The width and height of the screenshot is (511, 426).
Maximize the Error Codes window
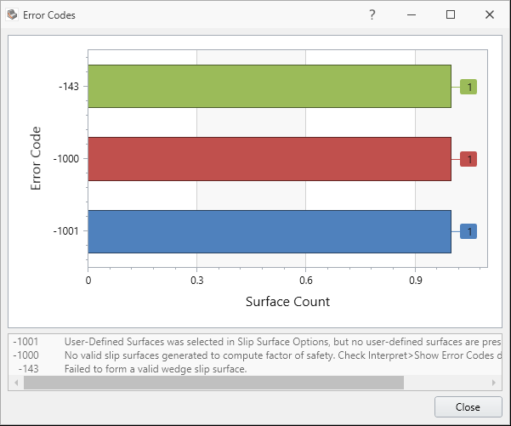tap(451, 14)
